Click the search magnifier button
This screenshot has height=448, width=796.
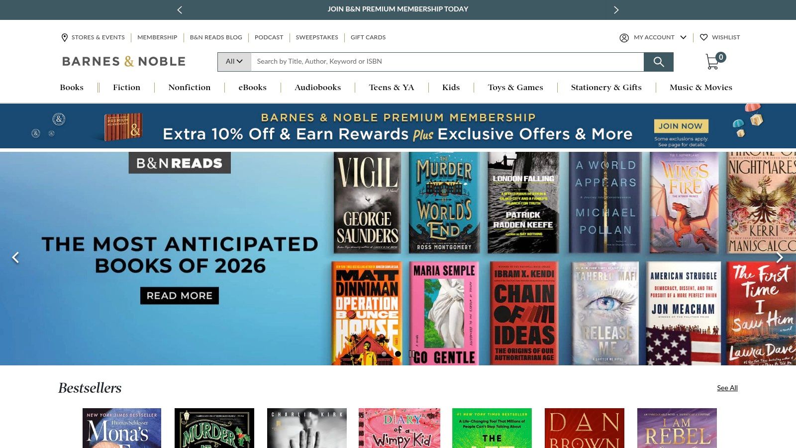click(659, 62)
